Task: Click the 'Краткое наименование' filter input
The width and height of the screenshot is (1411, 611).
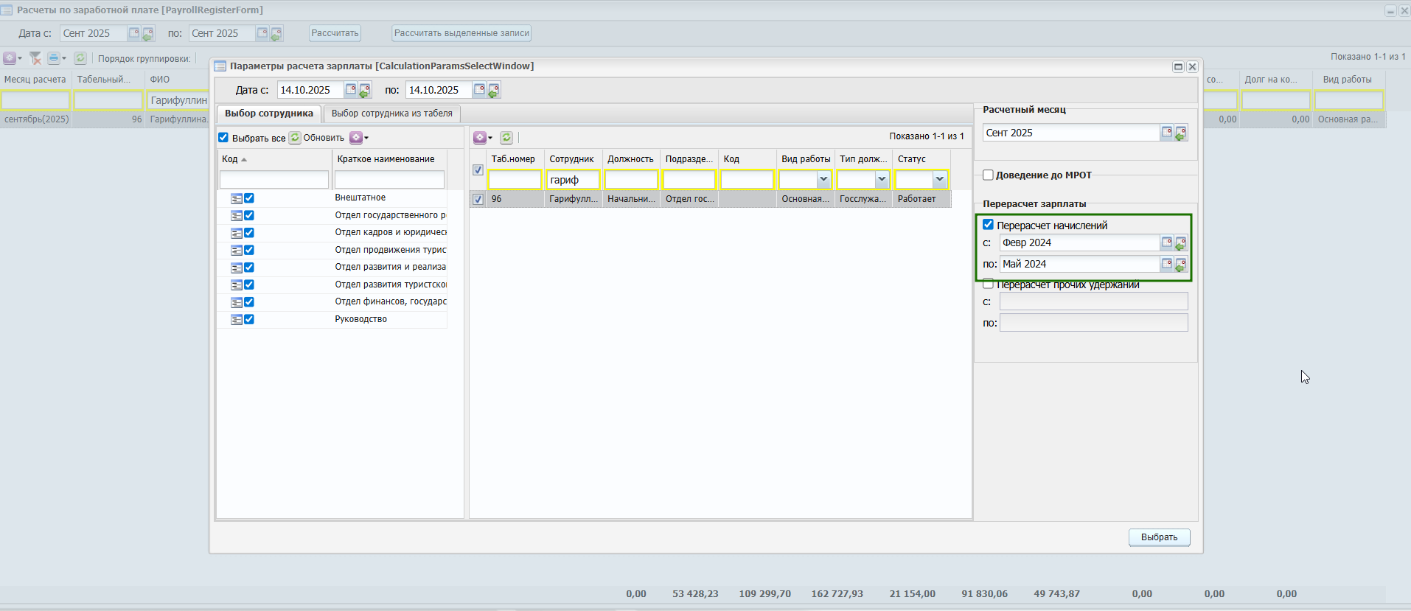Action: pyautogui.click(x=389, y=180)
